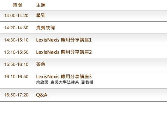Screen dimensions: 167x116
Task: Click the 主題 column header
Action: (x=41, y=5)
